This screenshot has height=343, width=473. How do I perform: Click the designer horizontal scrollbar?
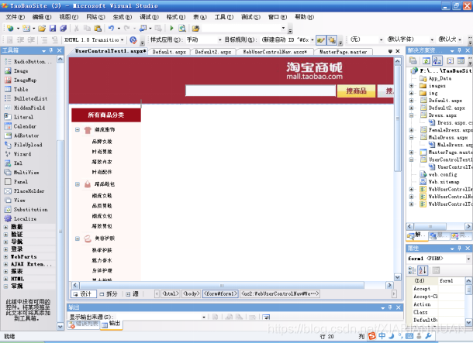[222, 285]
